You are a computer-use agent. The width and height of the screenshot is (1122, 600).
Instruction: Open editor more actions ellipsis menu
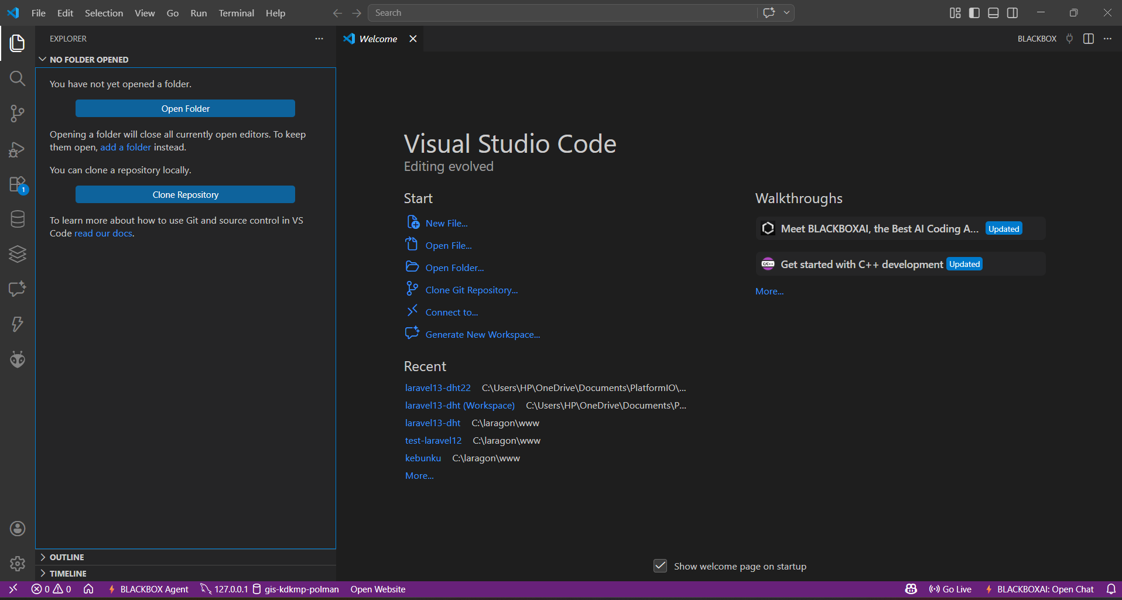pos(1107,39)
